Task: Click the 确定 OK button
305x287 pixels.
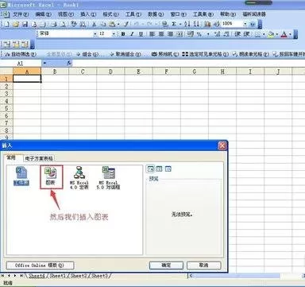Action: (166, 266)
